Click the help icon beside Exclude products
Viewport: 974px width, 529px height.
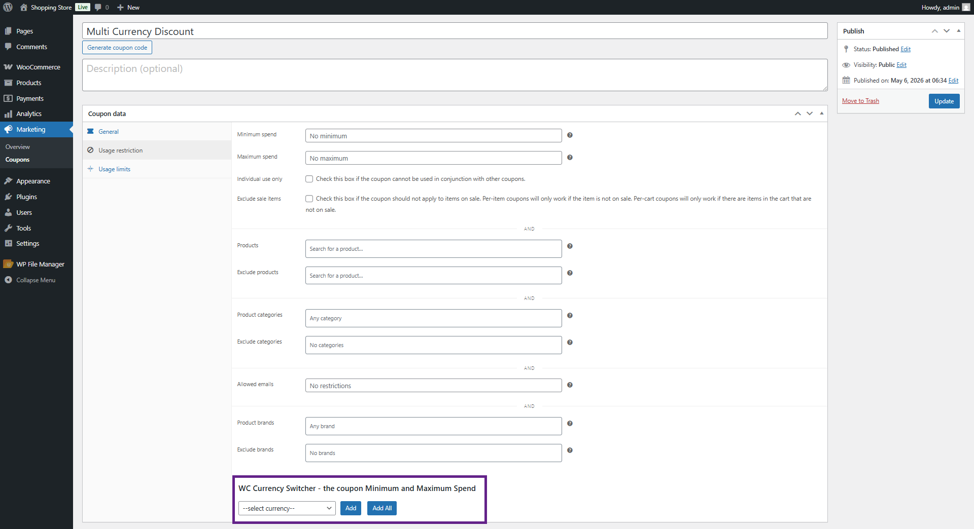(x=570, y=273)
